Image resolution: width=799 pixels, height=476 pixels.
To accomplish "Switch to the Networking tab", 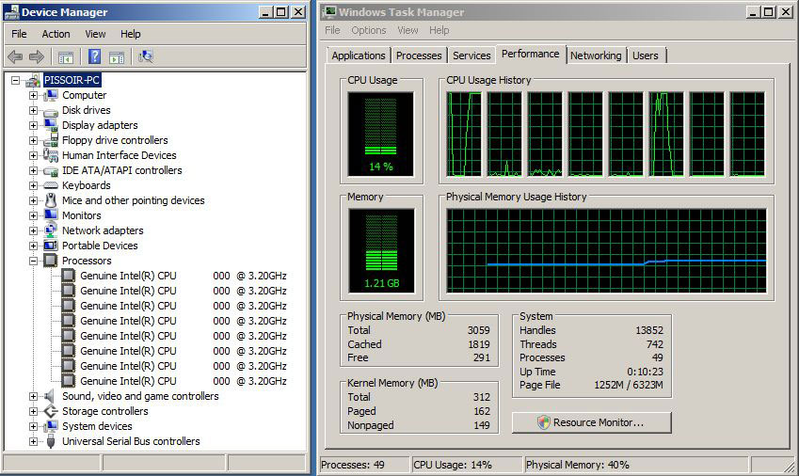I will coord(596,56).
